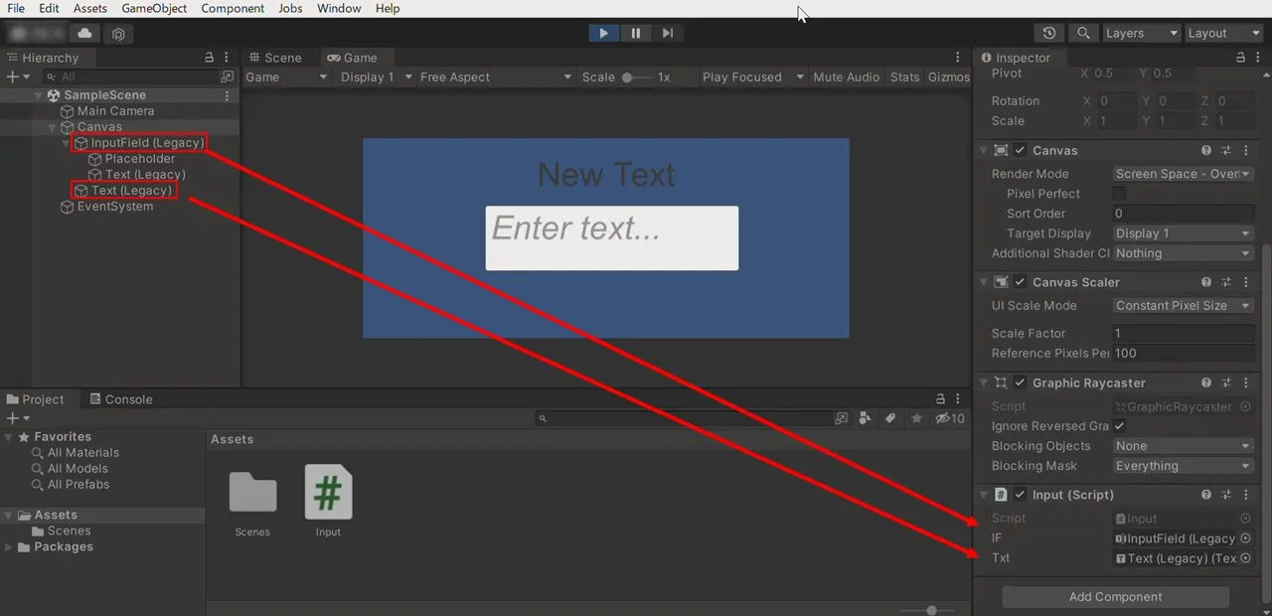The width and height of the screenshot is (1272, 616).
Task: Select All Prefabs in Favorites
Action: click(x=78, y=485)
